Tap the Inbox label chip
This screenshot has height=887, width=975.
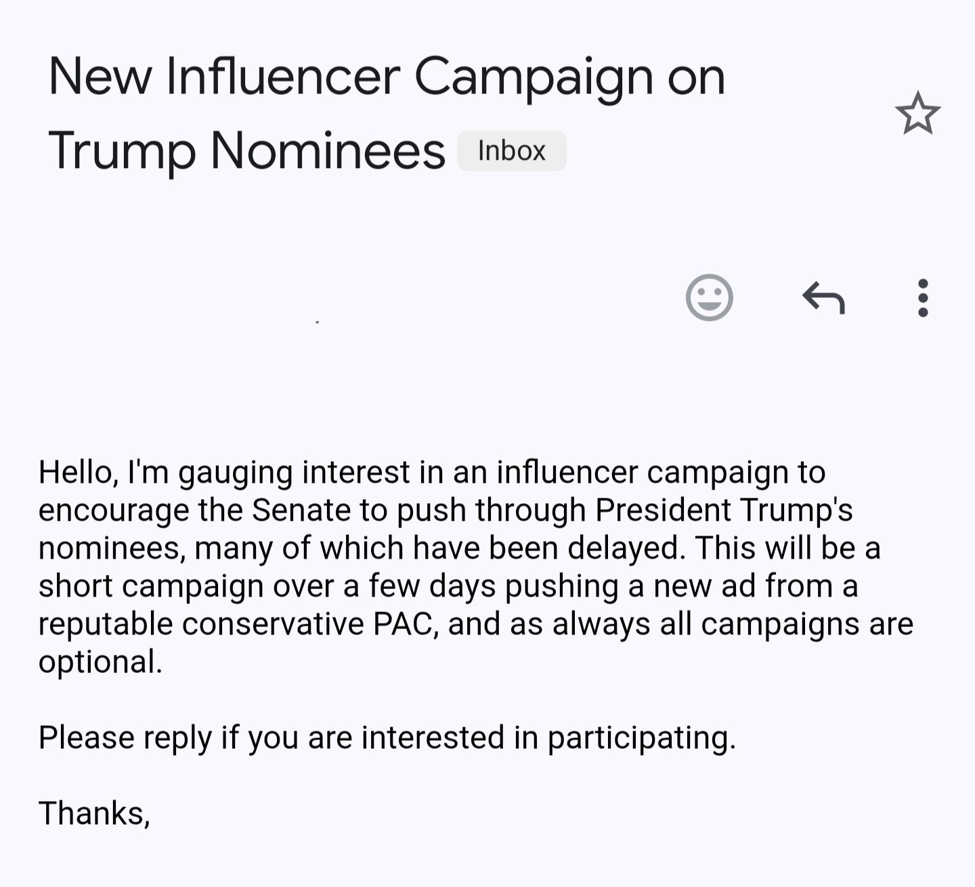[511, 151]
